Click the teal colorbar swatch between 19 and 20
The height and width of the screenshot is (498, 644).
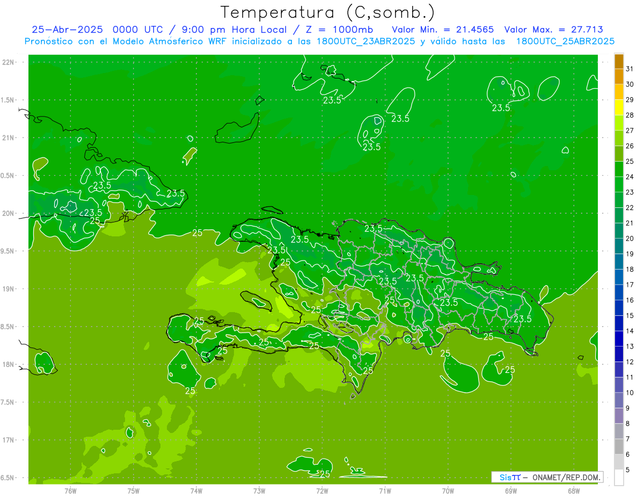619,246
